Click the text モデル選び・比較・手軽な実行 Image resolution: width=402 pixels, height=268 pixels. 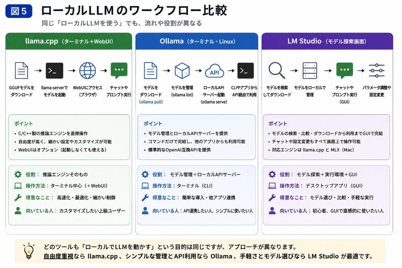(x=342, y=198)
